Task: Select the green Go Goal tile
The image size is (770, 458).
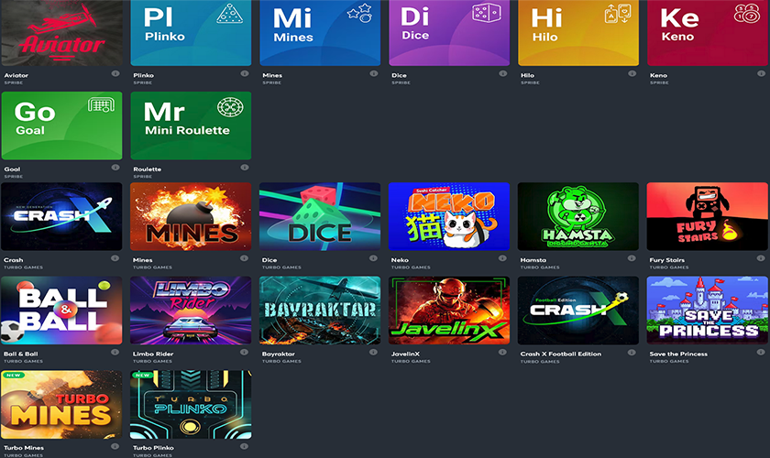Action: pos(62,125)
